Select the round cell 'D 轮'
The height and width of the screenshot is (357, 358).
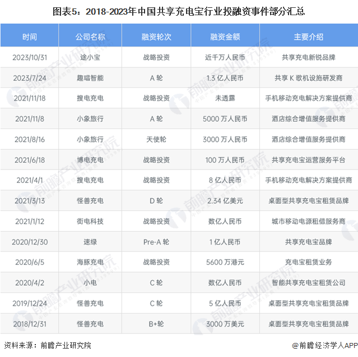(156, 201)
